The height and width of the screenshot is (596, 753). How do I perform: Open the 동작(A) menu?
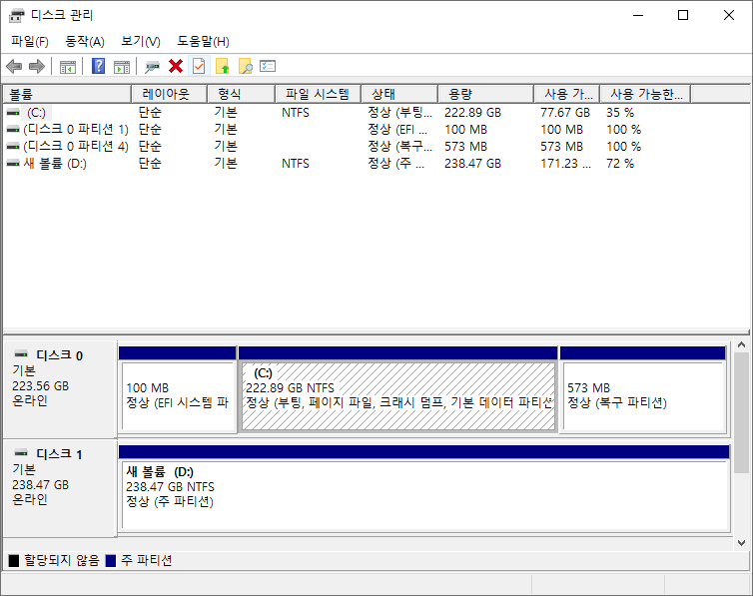(85, 42)
